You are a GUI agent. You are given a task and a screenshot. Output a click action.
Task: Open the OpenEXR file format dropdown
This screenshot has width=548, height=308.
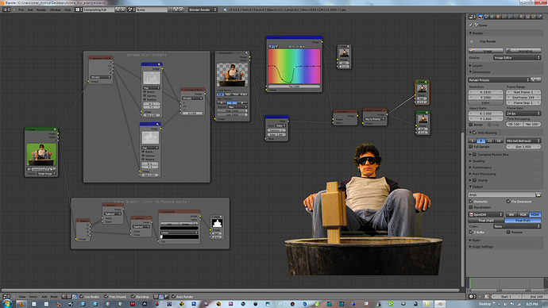486,215
